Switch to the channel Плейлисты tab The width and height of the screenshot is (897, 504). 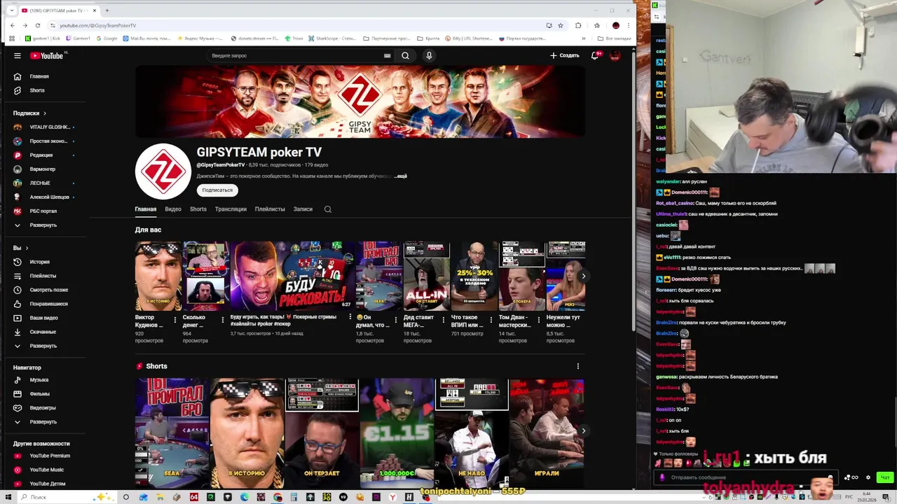(x=270, y=209)
